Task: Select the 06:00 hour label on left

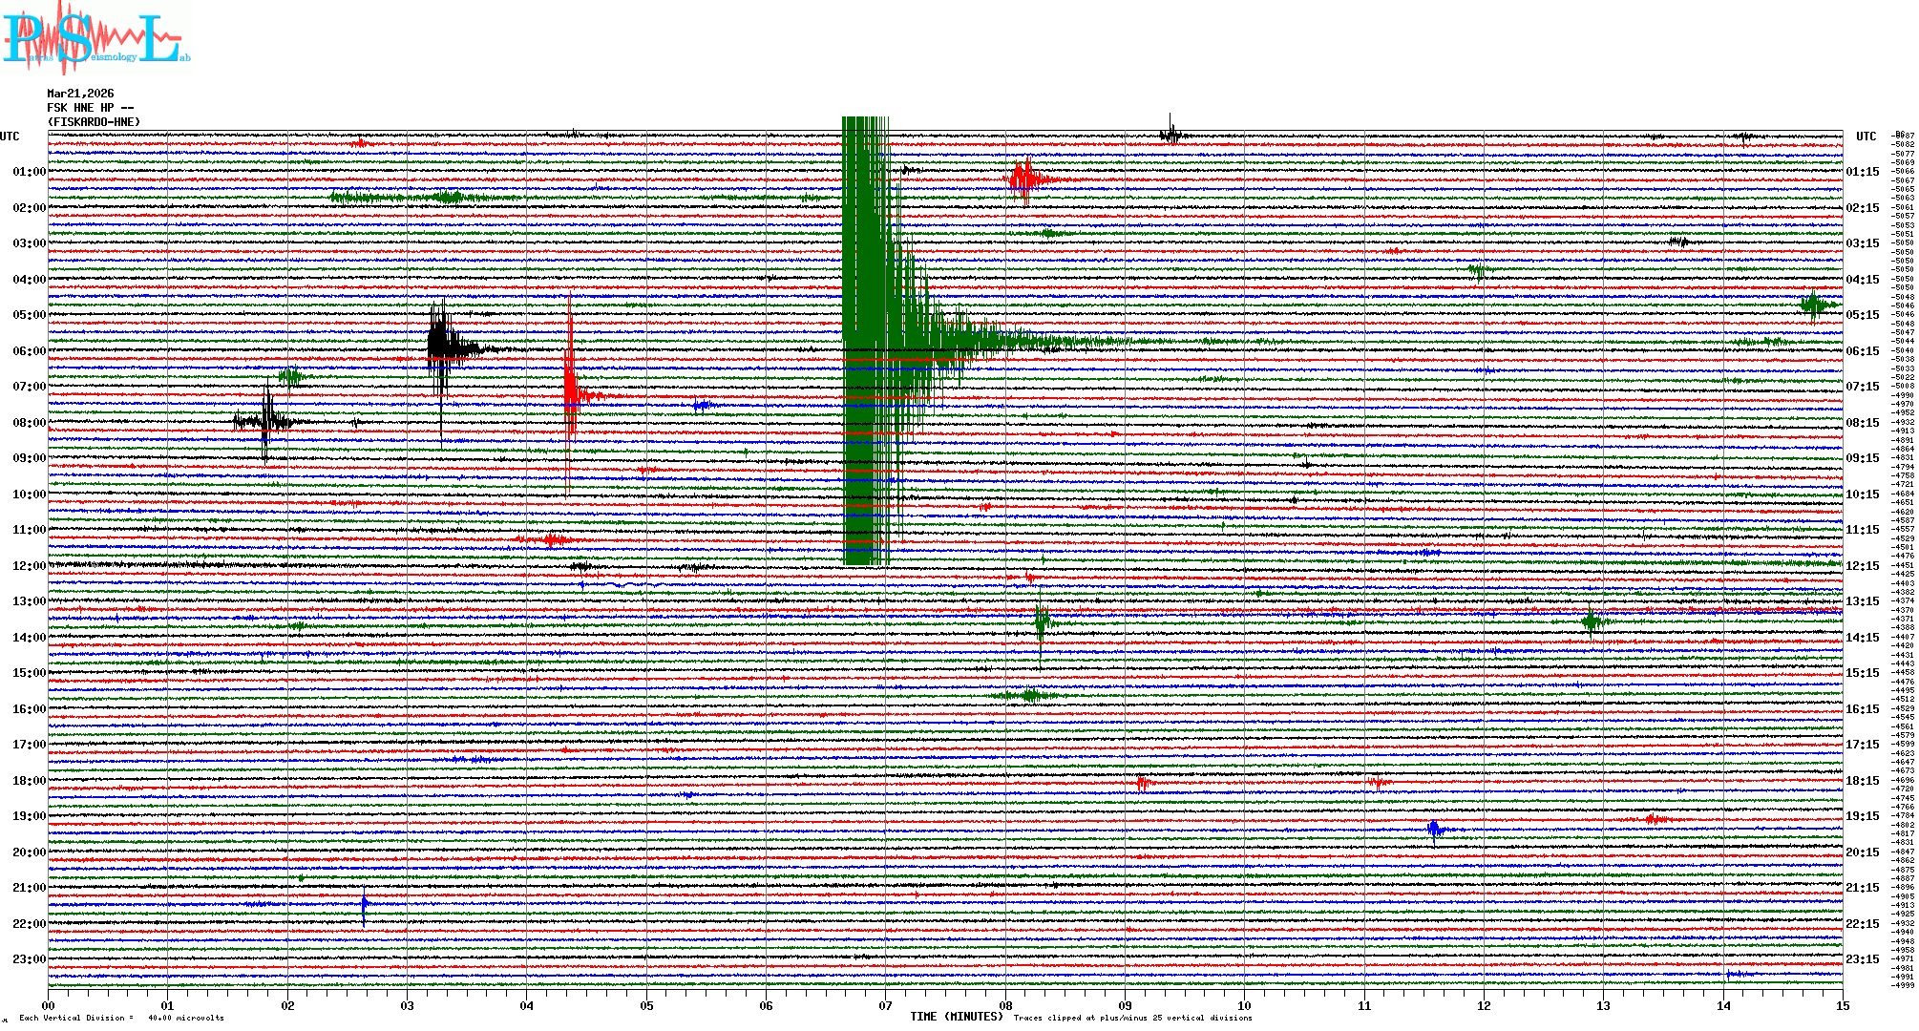Action: (29, 351)
